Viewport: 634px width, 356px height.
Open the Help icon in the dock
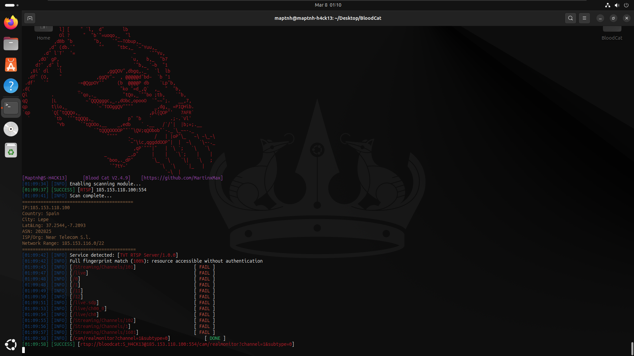click(x=11, y=86)
